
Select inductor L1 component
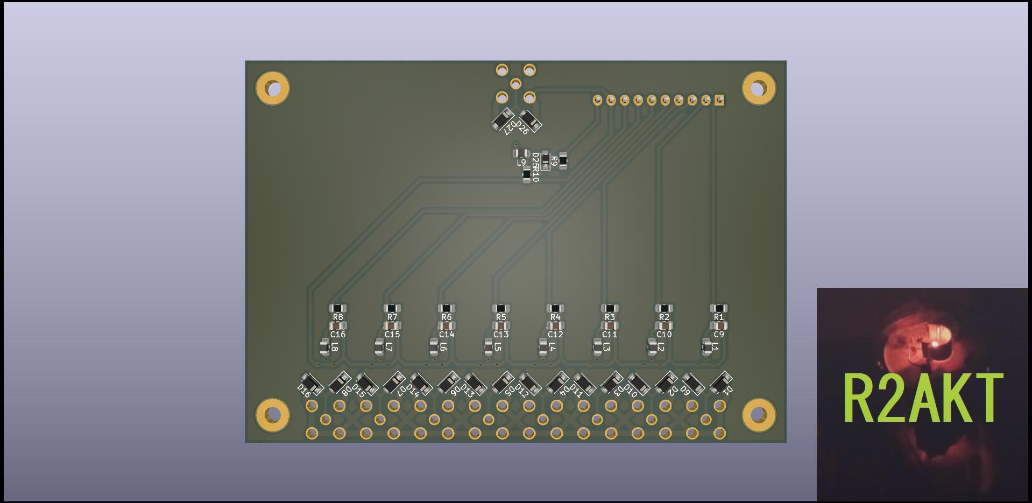(706, 347)
